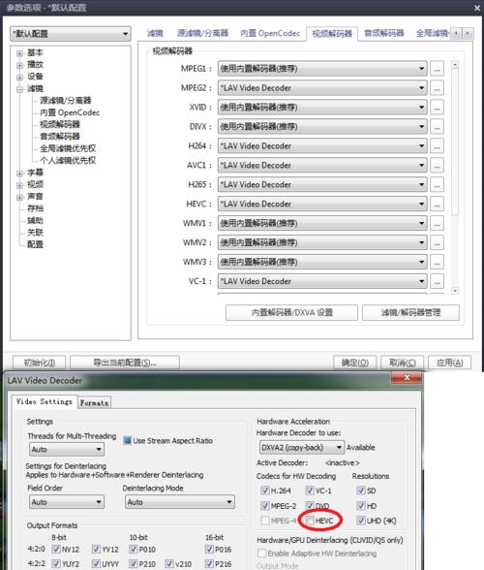Screen dimensions: 484x570
Task: Click decoder list scrollbar up arrow
Action: [x=455, y=65]
